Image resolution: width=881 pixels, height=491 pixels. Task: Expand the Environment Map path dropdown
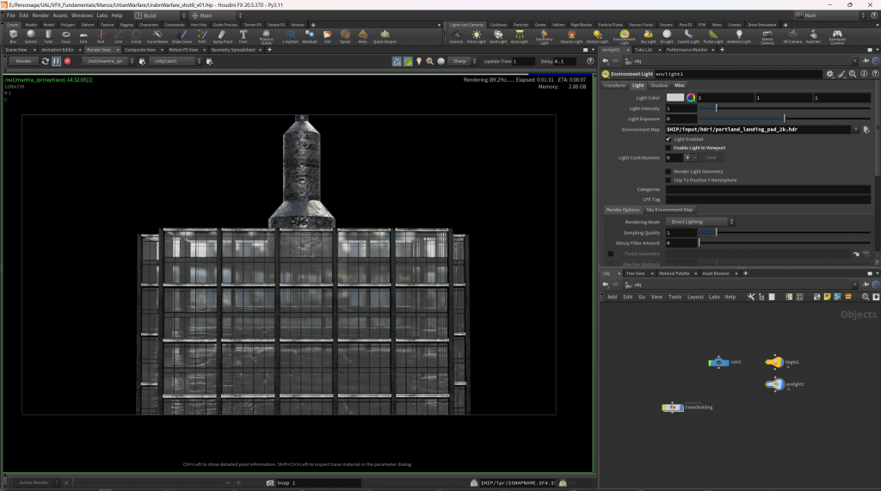856,129
